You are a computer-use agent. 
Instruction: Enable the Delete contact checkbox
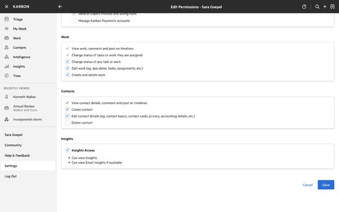(68, 123)
